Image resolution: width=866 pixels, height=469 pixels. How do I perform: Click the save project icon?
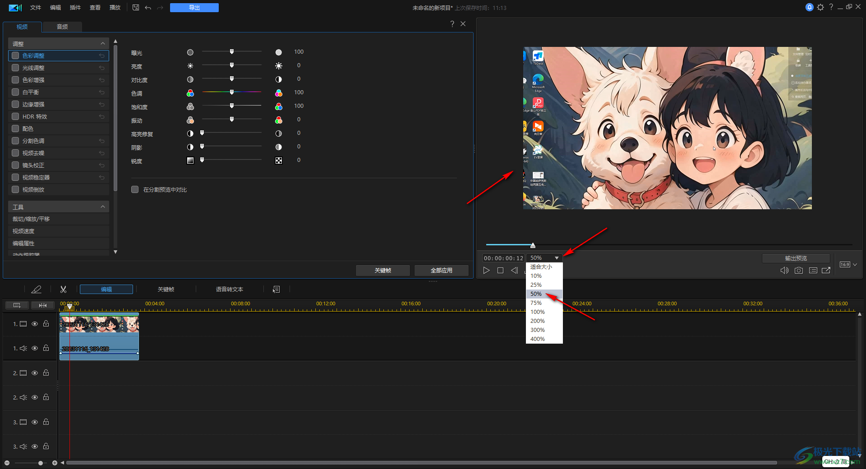pyautogui.click(x=136, y=8)
